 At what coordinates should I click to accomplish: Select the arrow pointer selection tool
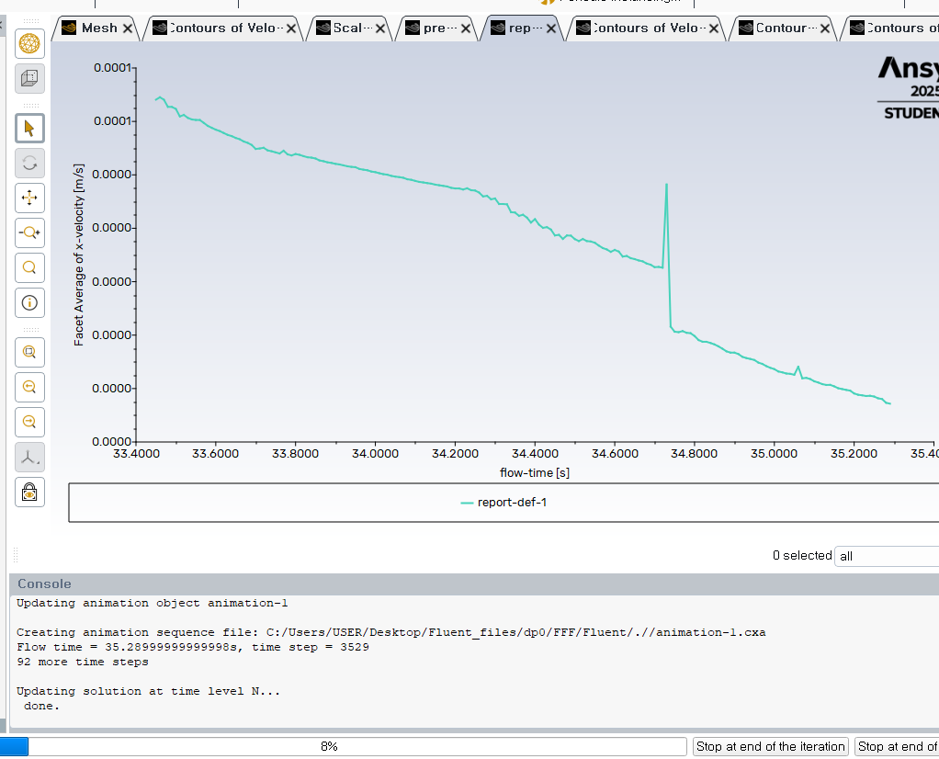coord(29,128)
